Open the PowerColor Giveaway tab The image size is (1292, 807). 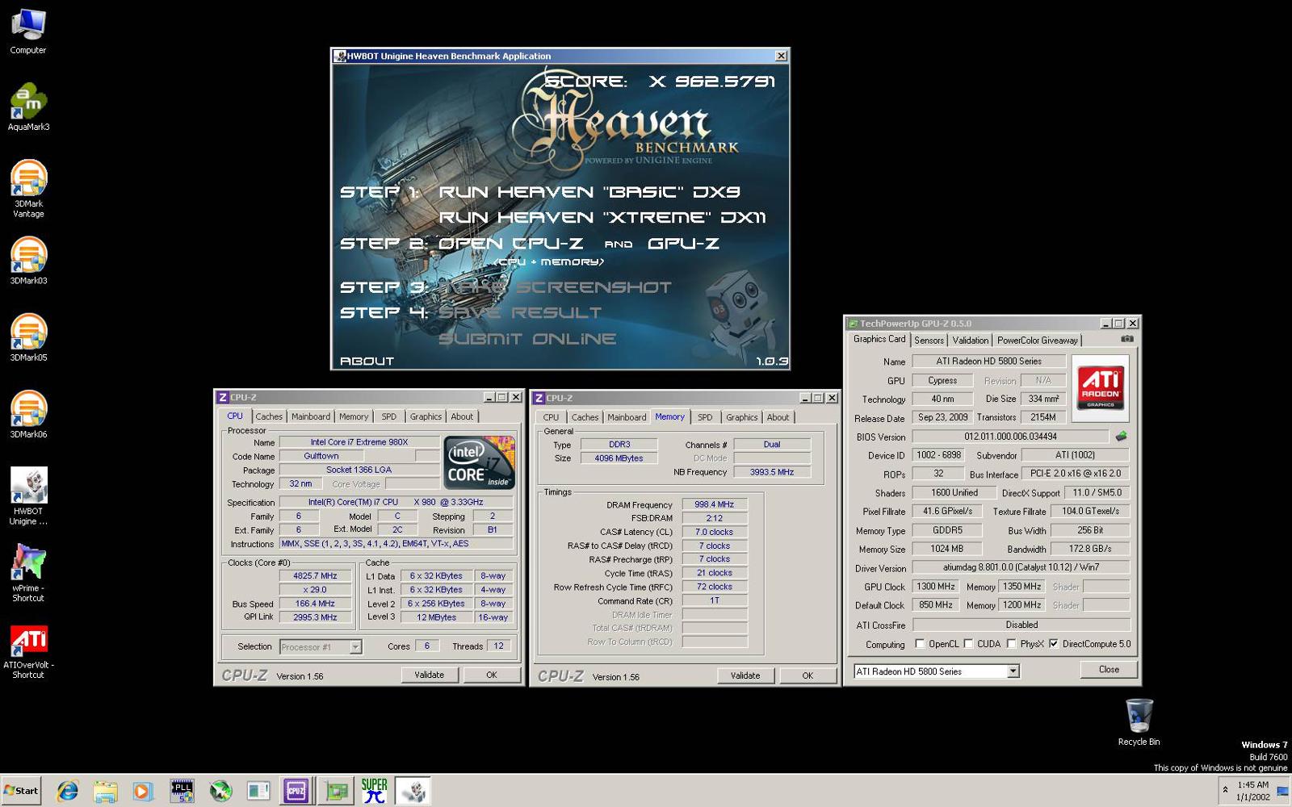click(1037, 341)
